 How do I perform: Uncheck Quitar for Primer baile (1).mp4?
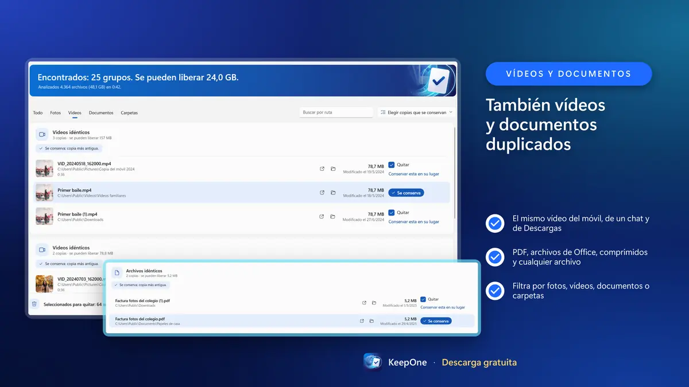[392, 213]
